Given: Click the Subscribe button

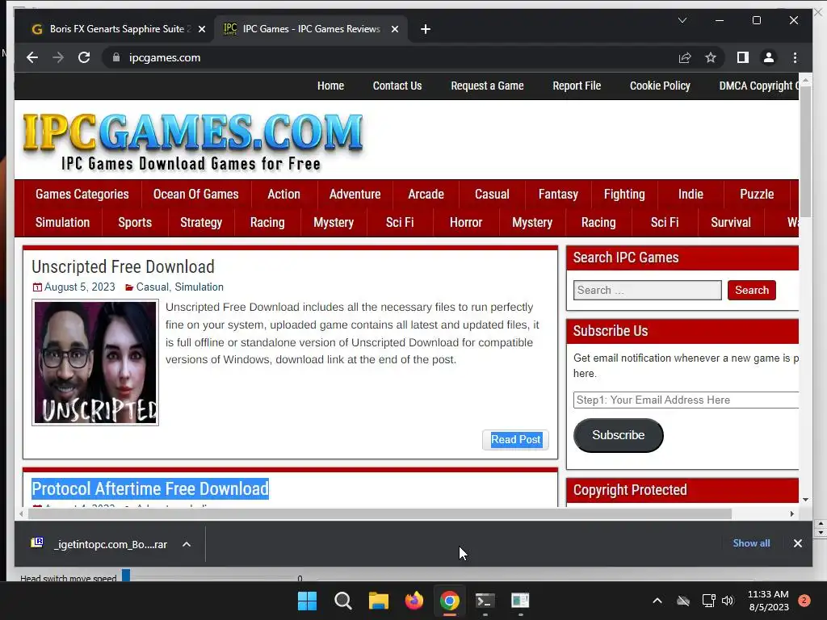Looking at the screenshot, I should tap(618, 435).
